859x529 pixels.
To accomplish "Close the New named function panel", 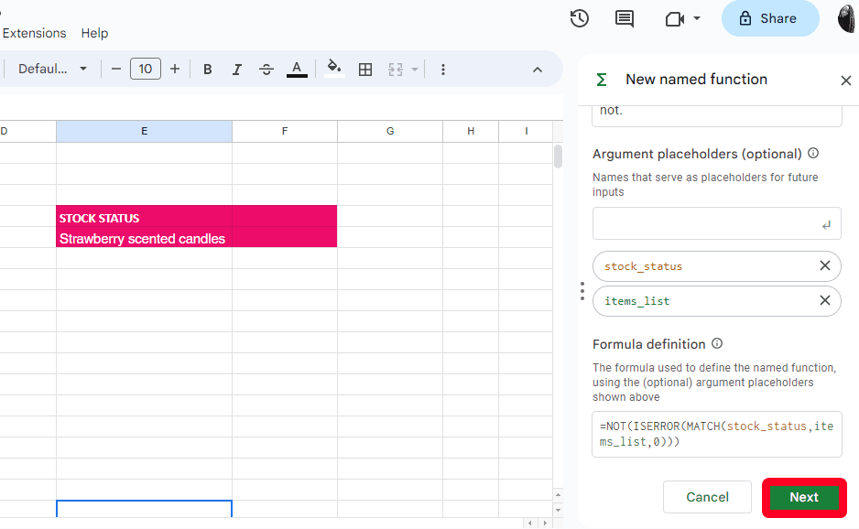I will coord(845,81).
